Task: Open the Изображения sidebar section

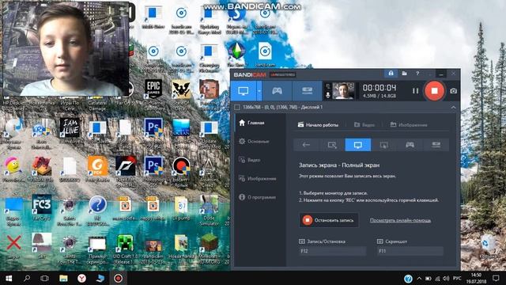Action: pyautogui.click(x=257, y=178)
